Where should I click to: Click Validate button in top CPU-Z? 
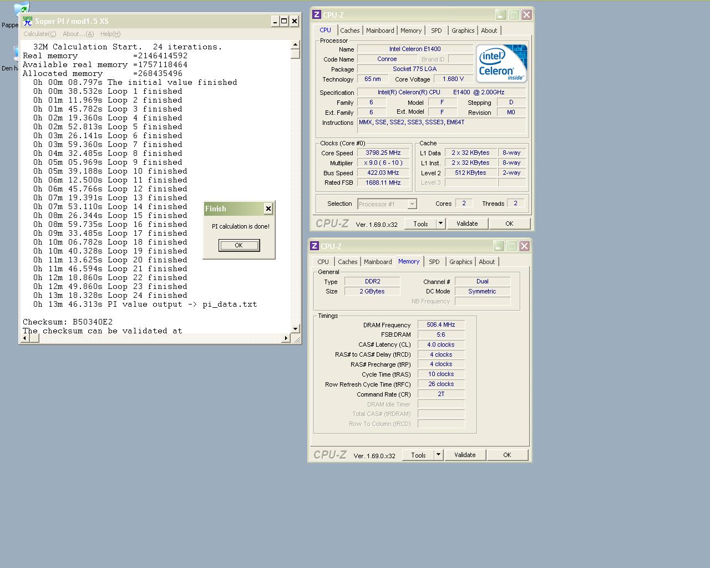click(467, 224)
